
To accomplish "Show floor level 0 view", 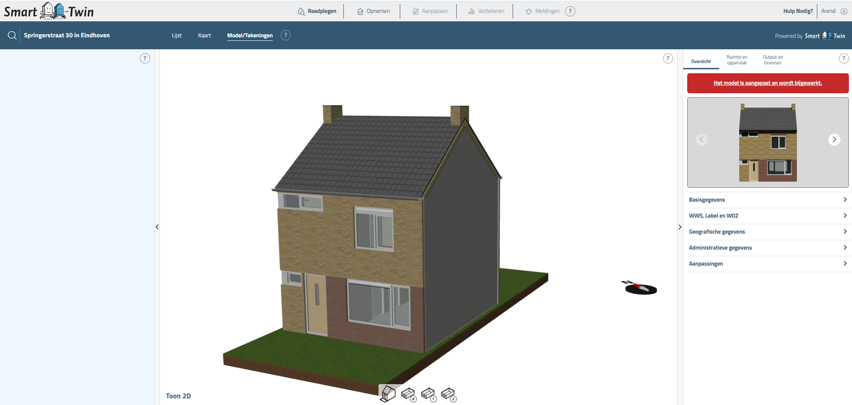I will (x=408, y=394).
